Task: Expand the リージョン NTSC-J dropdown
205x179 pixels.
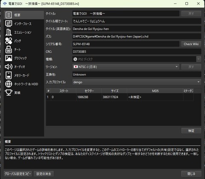Action: click(126, 66)
